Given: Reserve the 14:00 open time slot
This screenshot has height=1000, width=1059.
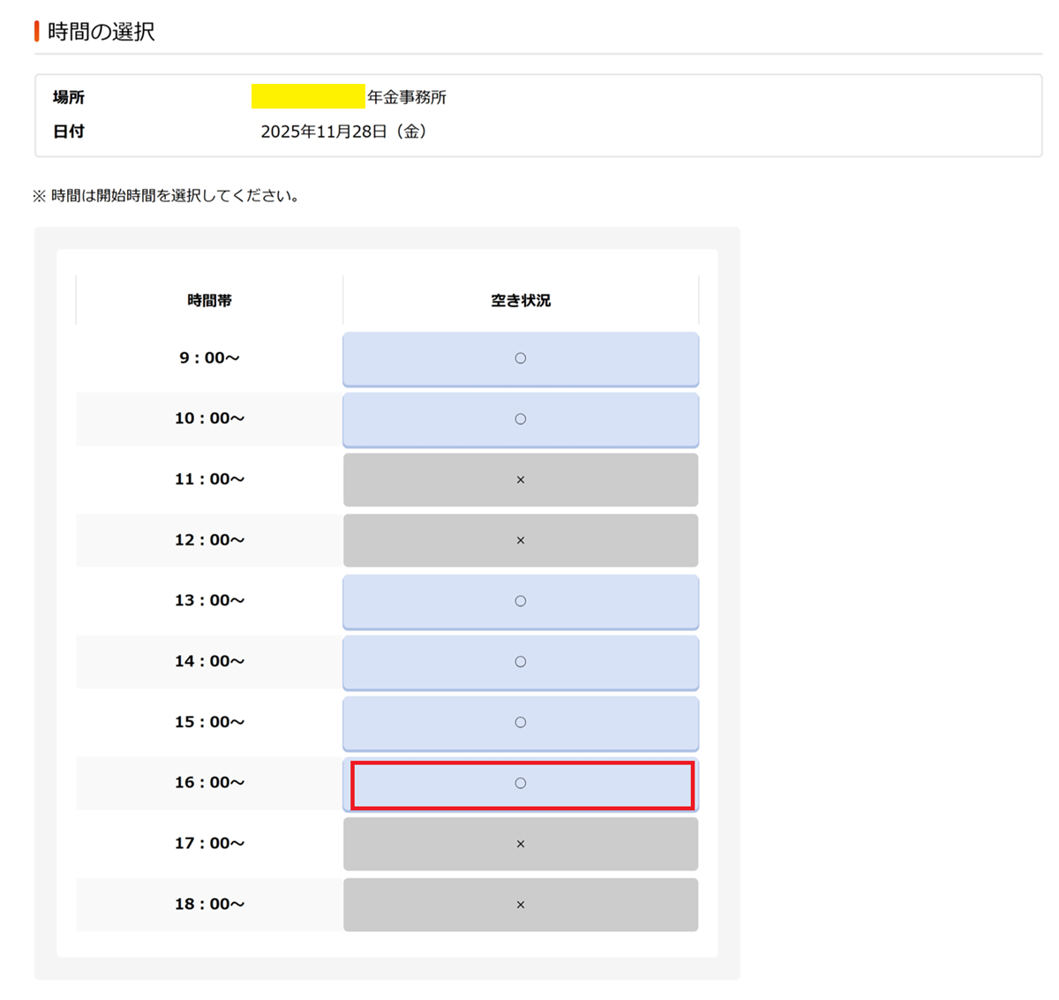Looking at the screenshot, I should pos(520,662).
